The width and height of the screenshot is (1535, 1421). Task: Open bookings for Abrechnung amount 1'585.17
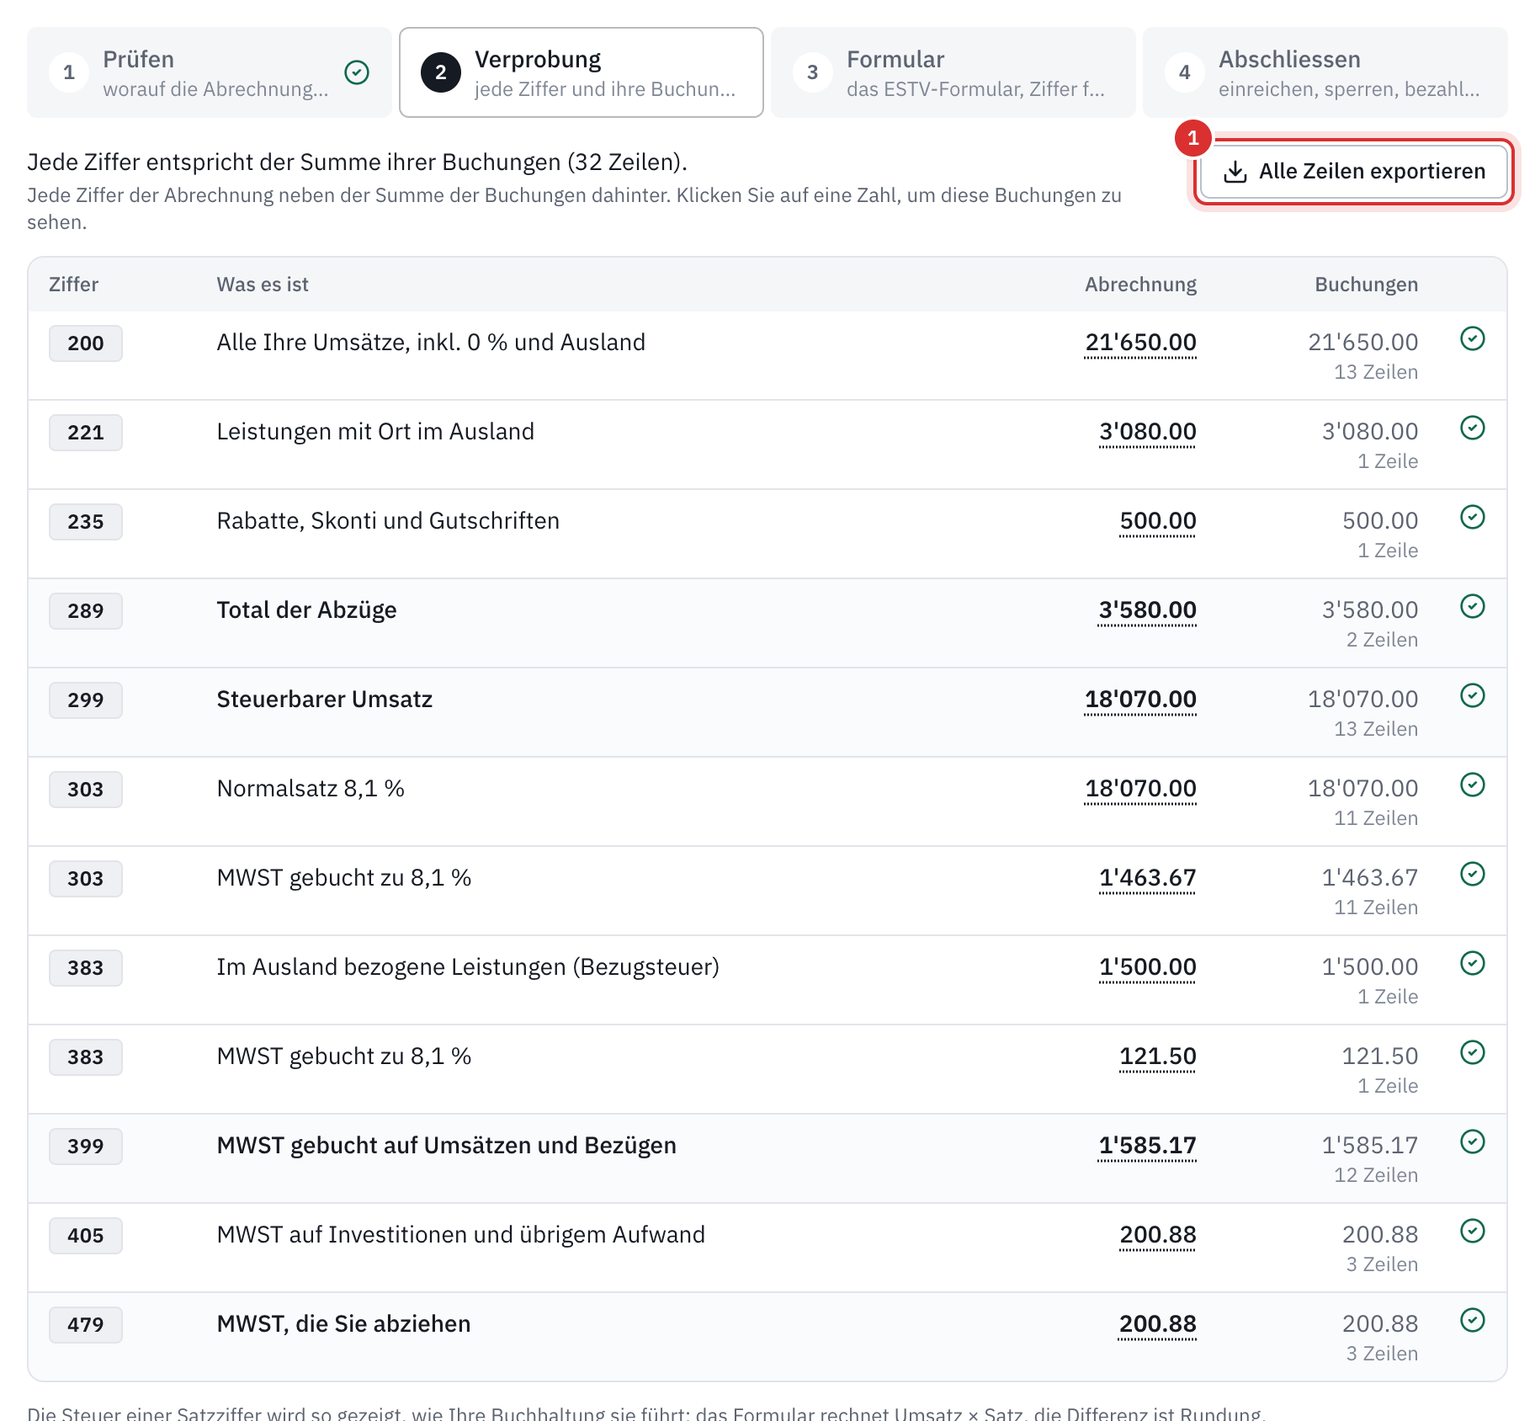click(1147, 1146)
